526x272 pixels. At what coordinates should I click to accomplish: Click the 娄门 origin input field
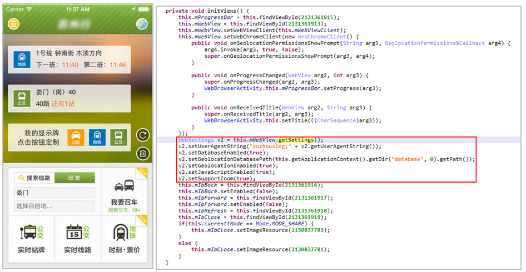pos(54,193)
